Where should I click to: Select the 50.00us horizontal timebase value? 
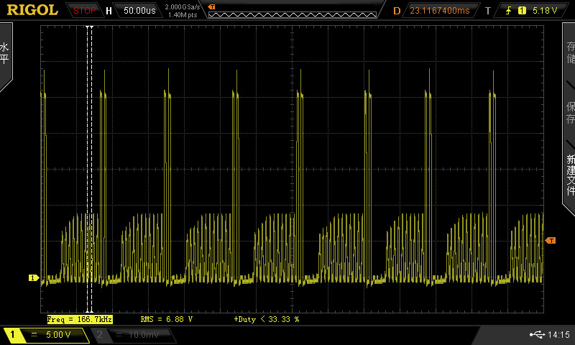click(140, 11)
